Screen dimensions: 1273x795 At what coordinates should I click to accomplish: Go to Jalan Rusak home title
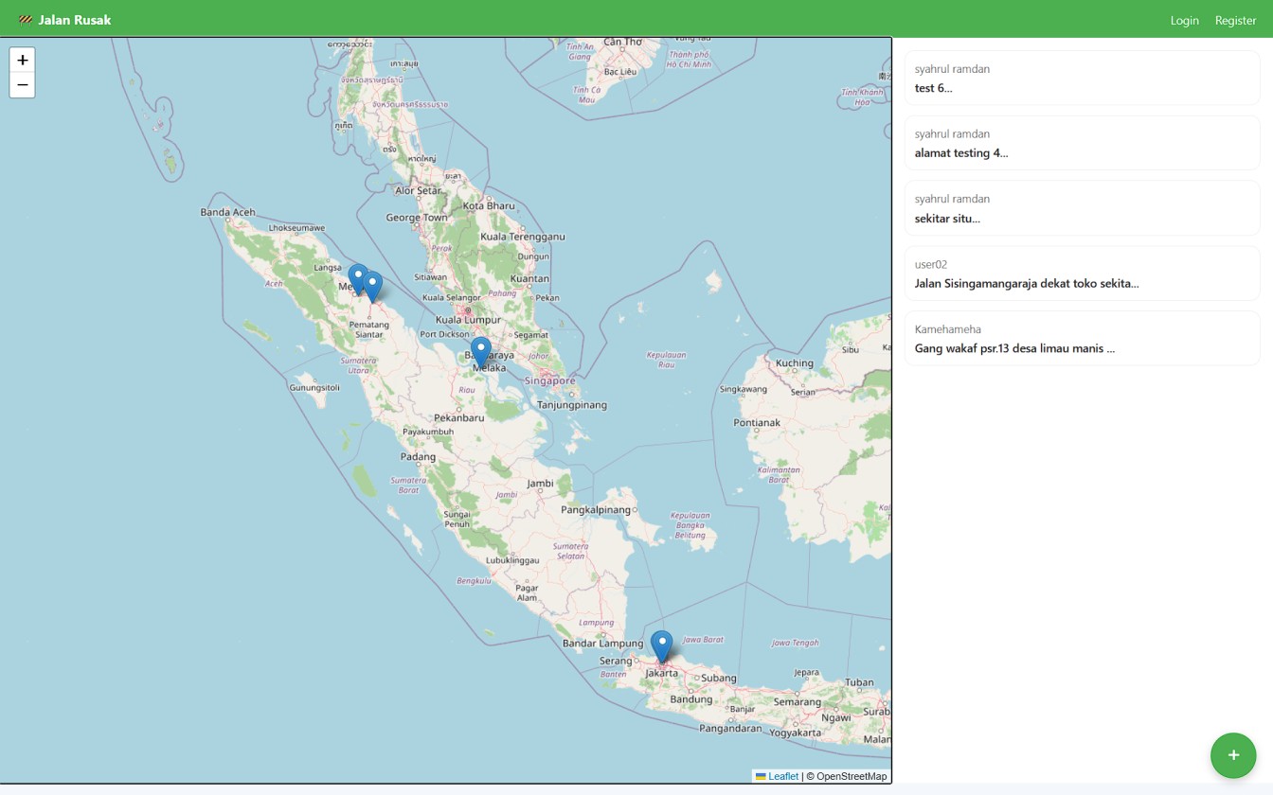point(75,20)
